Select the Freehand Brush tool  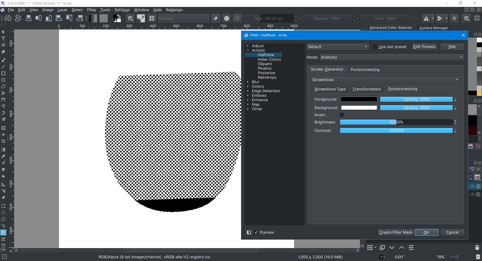point(3,60)
